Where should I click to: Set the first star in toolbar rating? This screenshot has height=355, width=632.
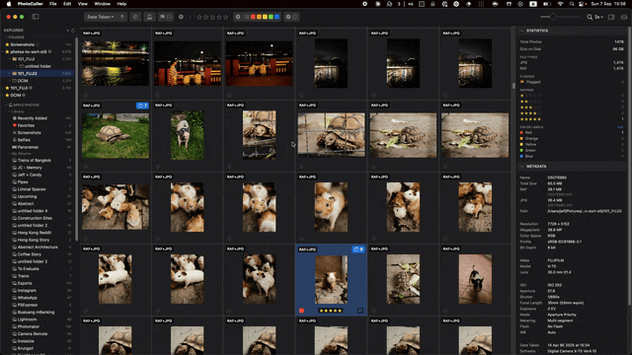(x=199, y=17)
